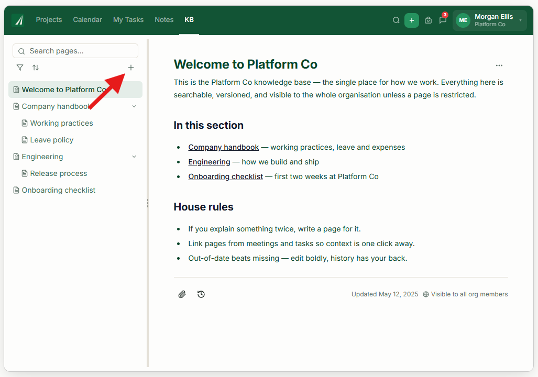The width and height of the screenshot is (538, 377).
Task: Click the House rules heading
Action: coord(203,207)
